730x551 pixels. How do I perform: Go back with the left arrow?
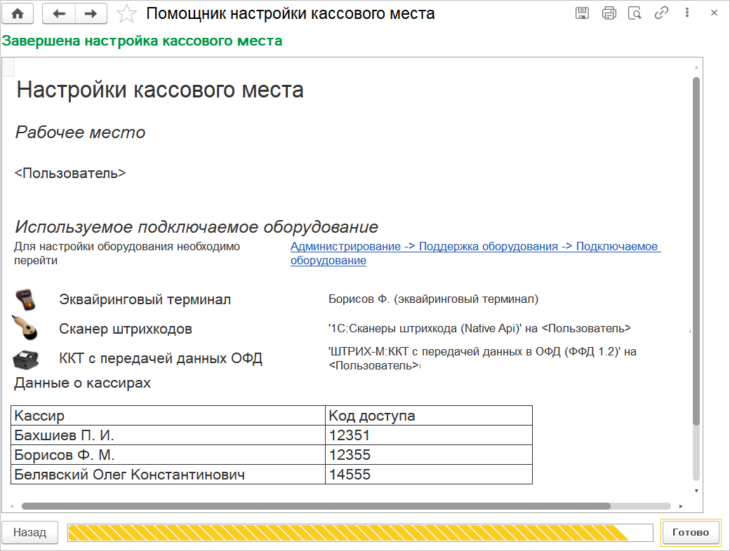(59, 13)
